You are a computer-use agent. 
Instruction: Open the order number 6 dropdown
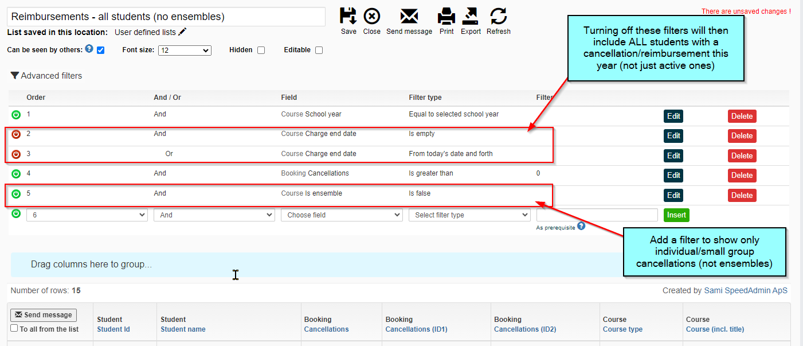tap(87, 215)
